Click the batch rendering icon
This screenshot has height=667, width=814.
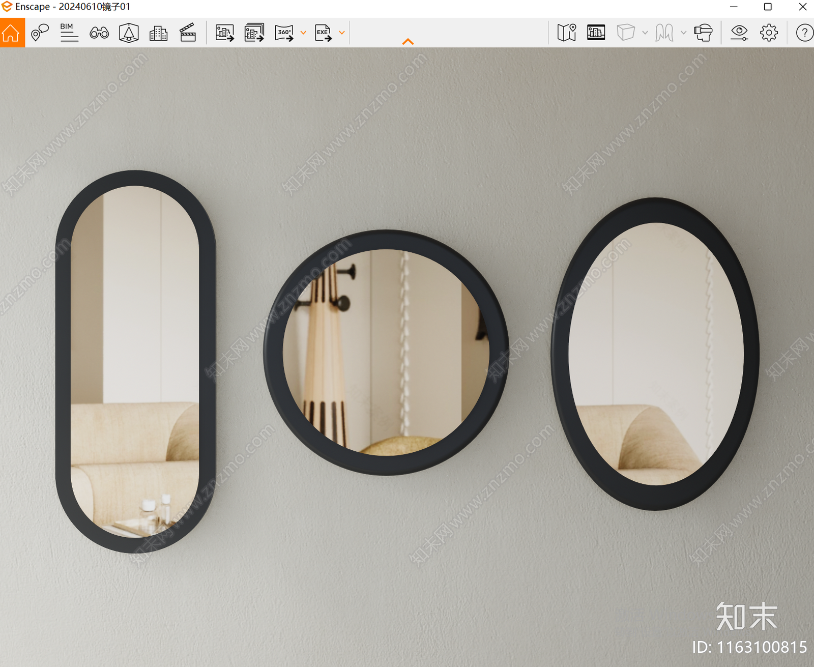[x=254, y=33]
